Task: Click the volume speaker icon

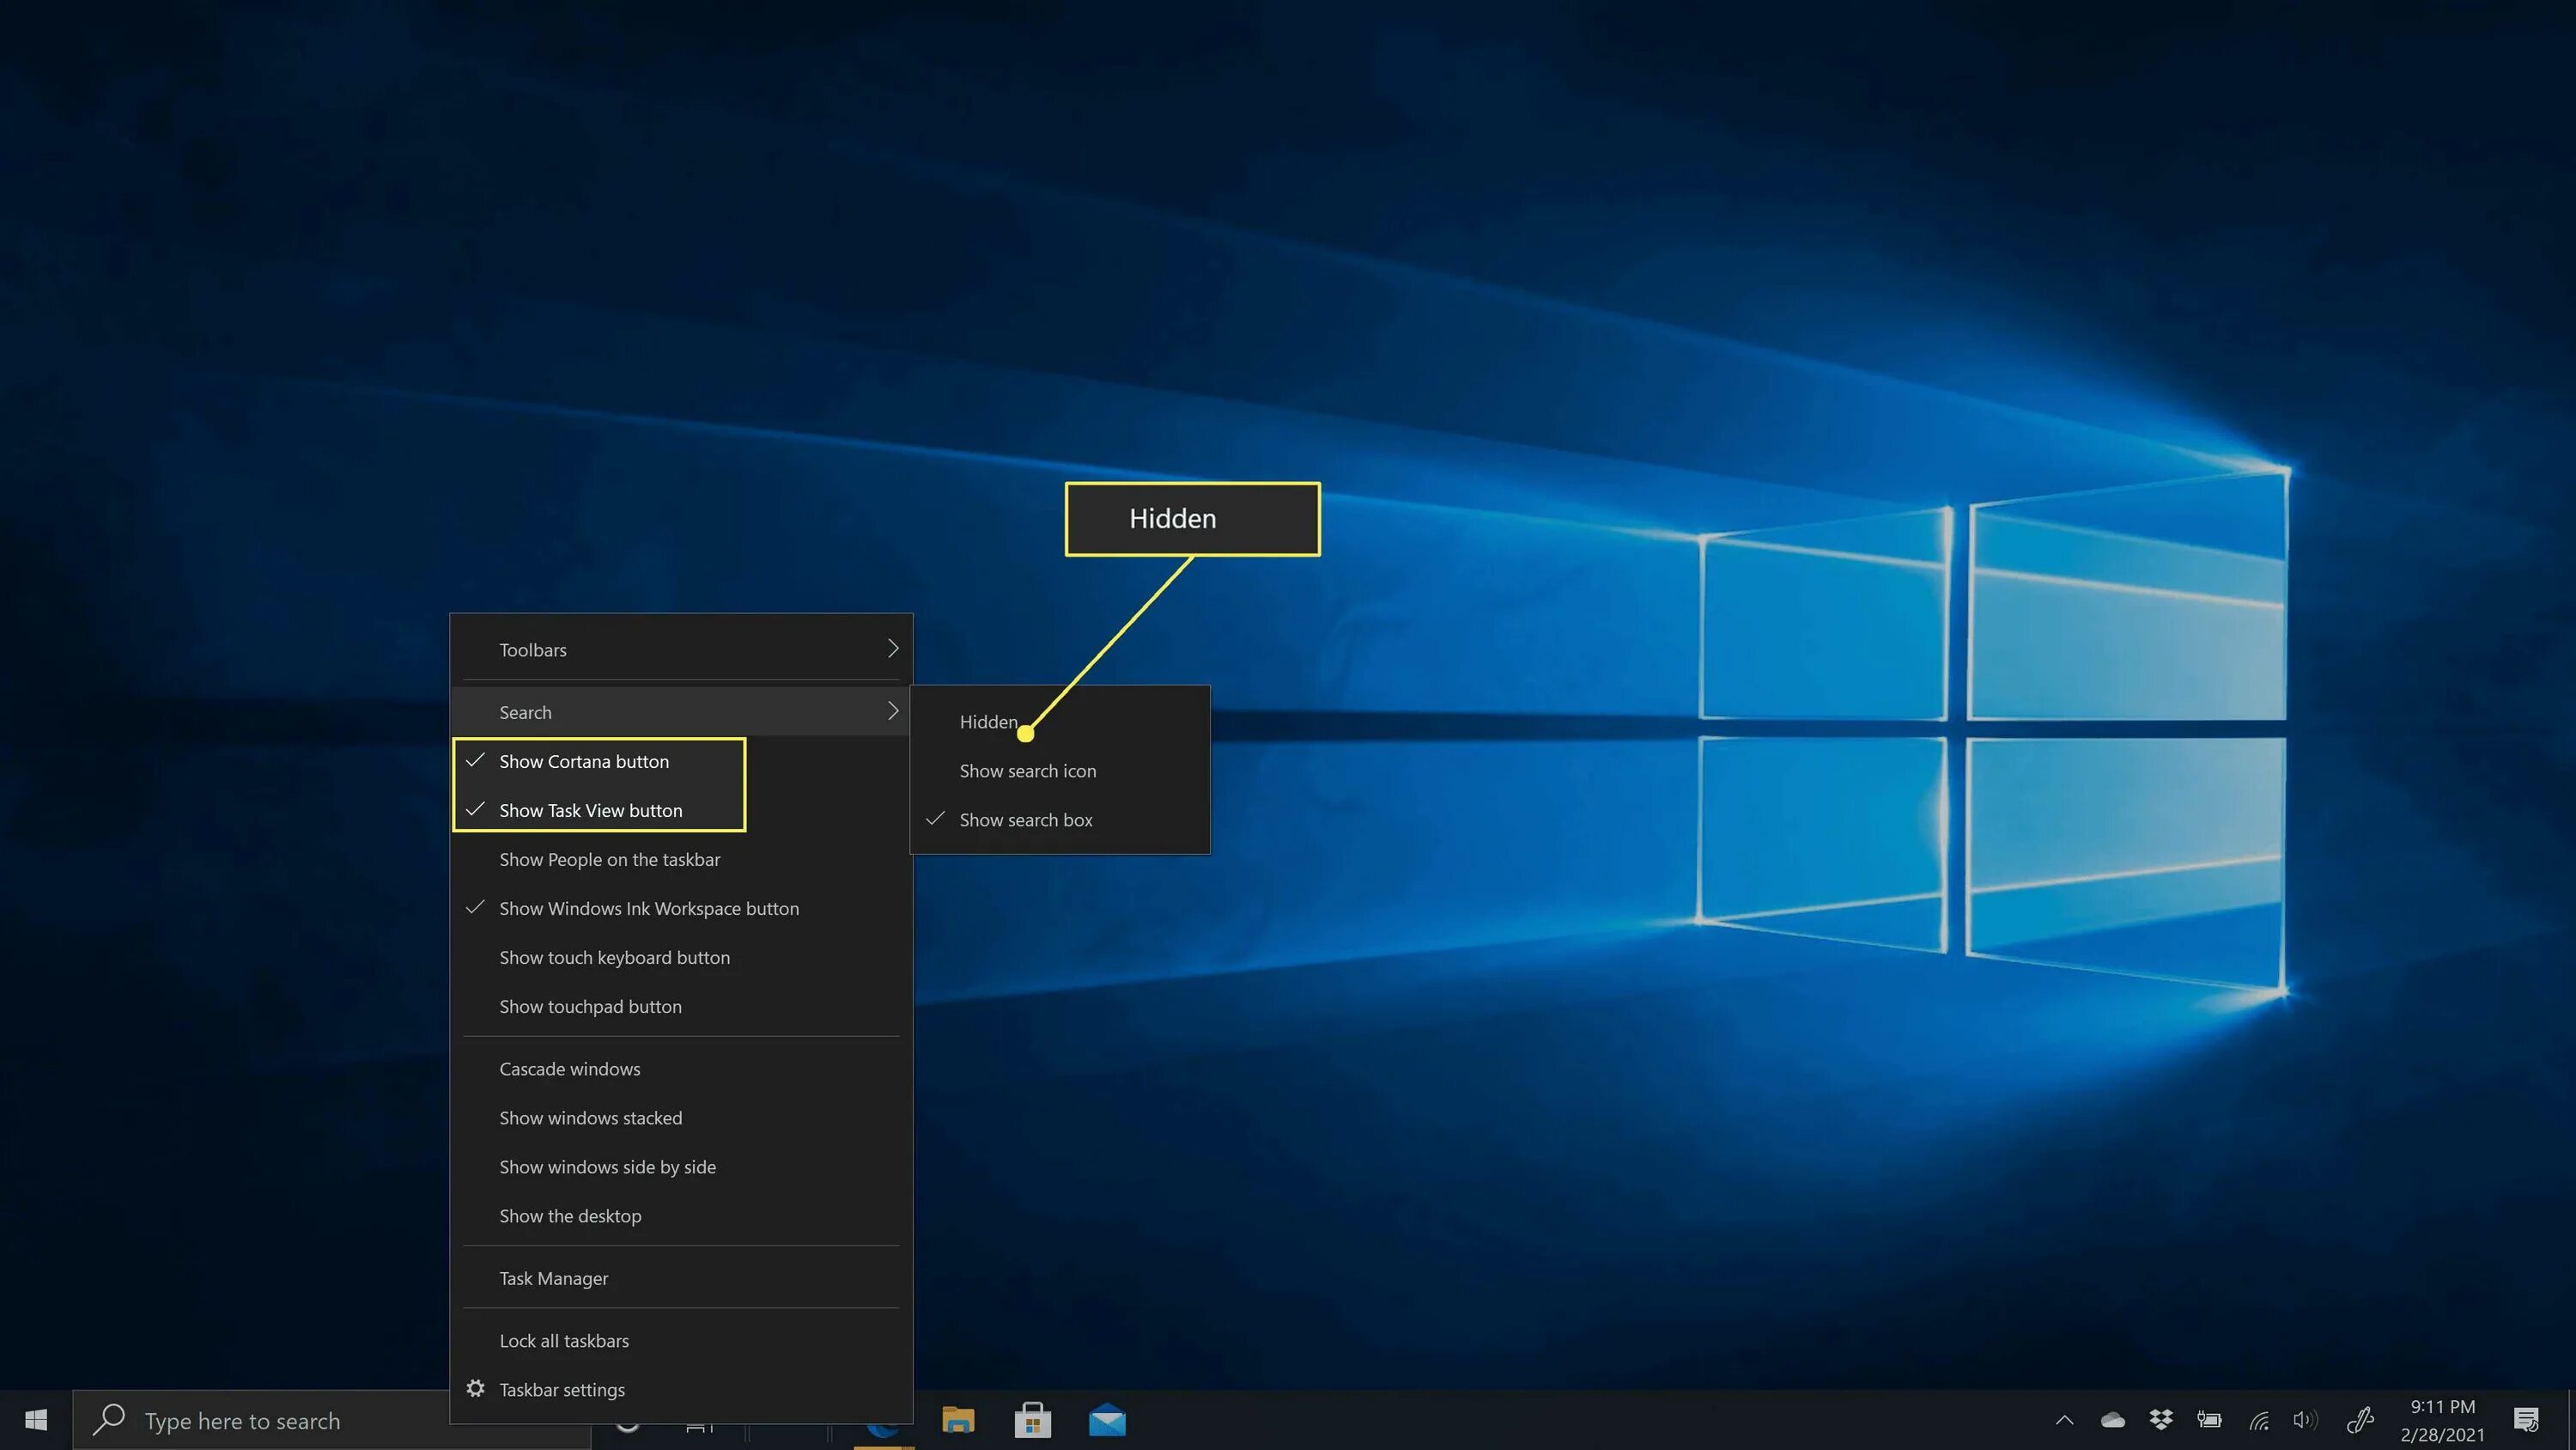Action: tap(2304, 1420)
